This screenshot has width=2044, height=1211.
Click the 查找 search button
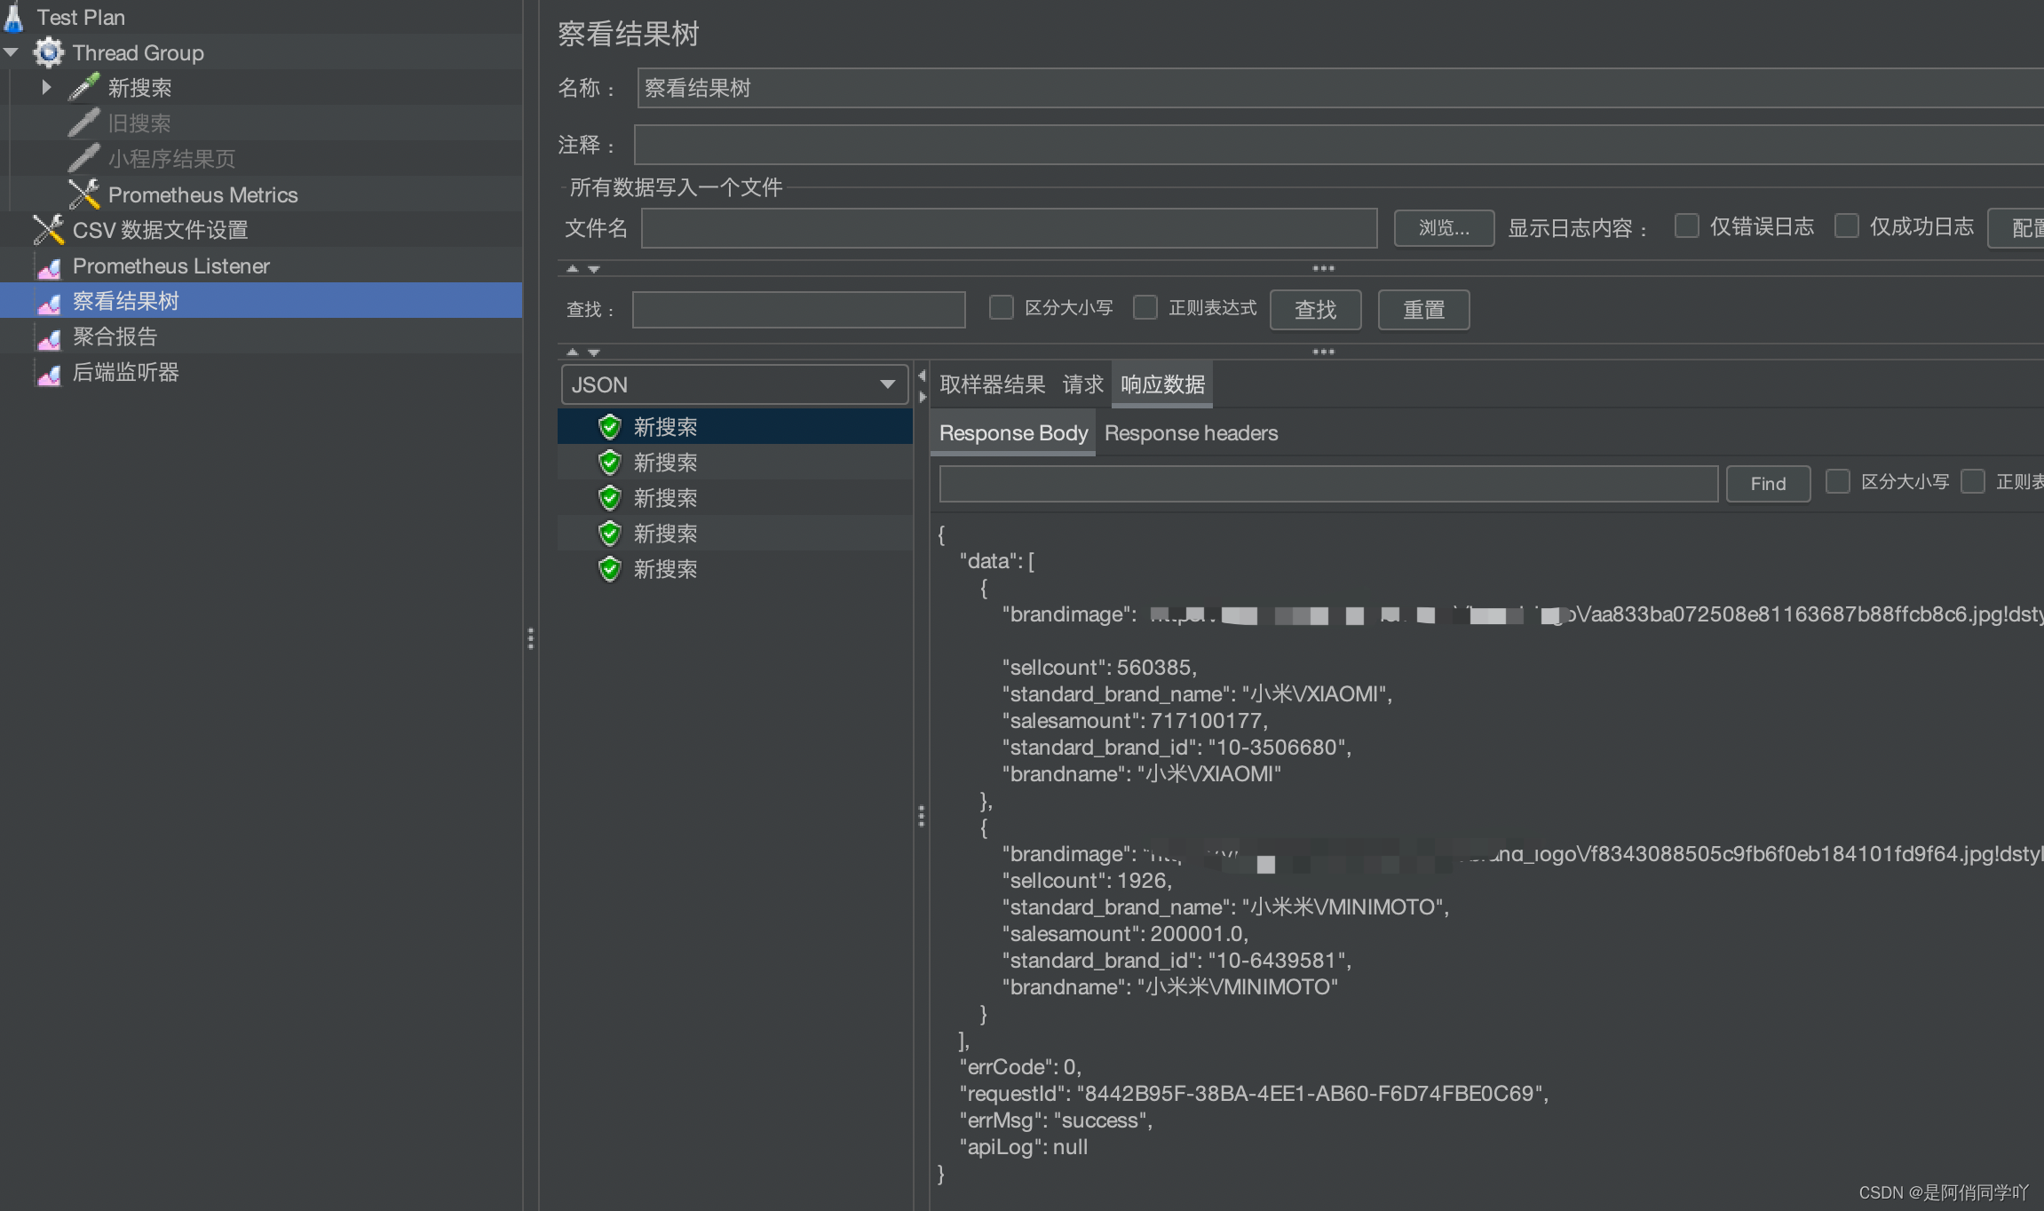1315,310
